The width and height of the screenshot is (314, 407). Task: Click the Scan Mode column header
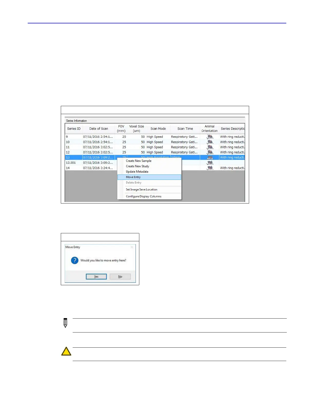click(158, 129)
